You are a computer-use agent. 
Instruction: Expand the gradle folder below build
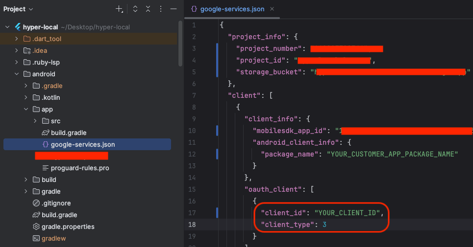point(26,191)
